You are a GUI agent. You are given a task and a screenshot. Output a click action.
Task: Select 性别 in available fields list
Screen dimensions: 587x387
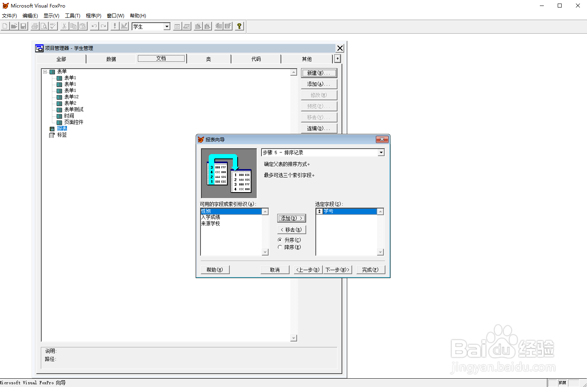pyautogui.click(x=231, y=212)
